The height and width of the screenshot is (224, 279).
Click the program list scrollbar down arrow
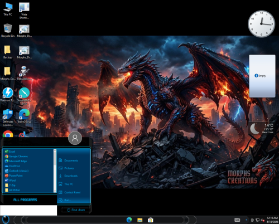pos(55,191)
